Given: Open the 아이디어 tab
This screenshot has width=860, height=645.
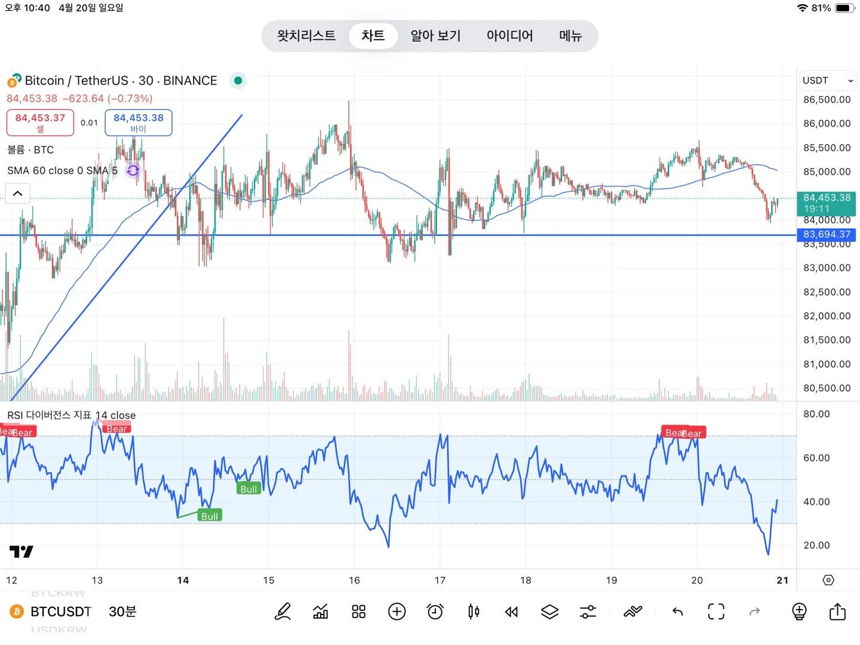Looking at the screenshot, I should pos(509,36).
